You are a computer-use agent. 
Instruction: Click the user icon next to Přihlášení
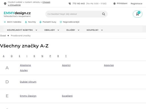pyautogui.click(x=114, y=3)
